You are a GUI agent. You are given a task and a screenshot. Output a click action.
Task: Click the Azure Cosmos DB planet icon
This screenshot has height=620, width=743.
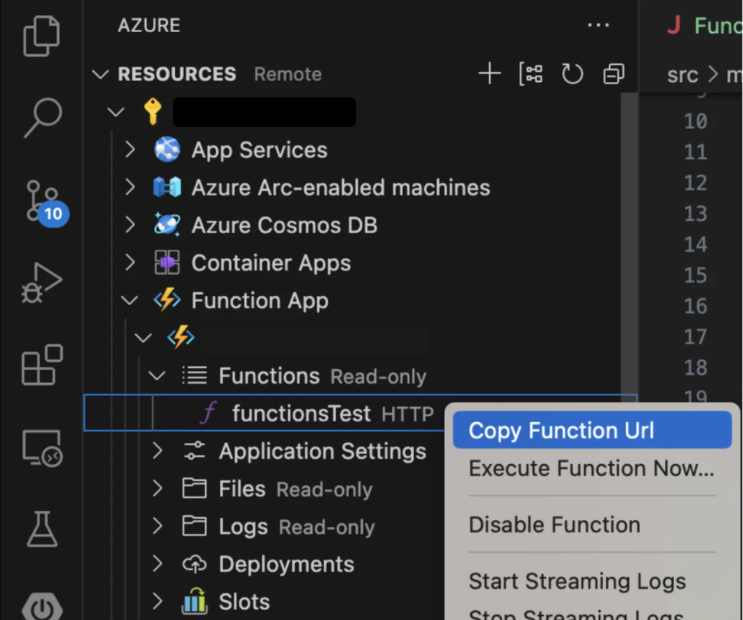coord(167,224)
